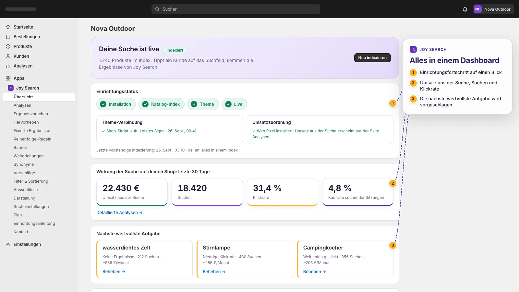Open Weiterleitungen page
This screenshot has width=519, height=292.
tap(39, 156)
